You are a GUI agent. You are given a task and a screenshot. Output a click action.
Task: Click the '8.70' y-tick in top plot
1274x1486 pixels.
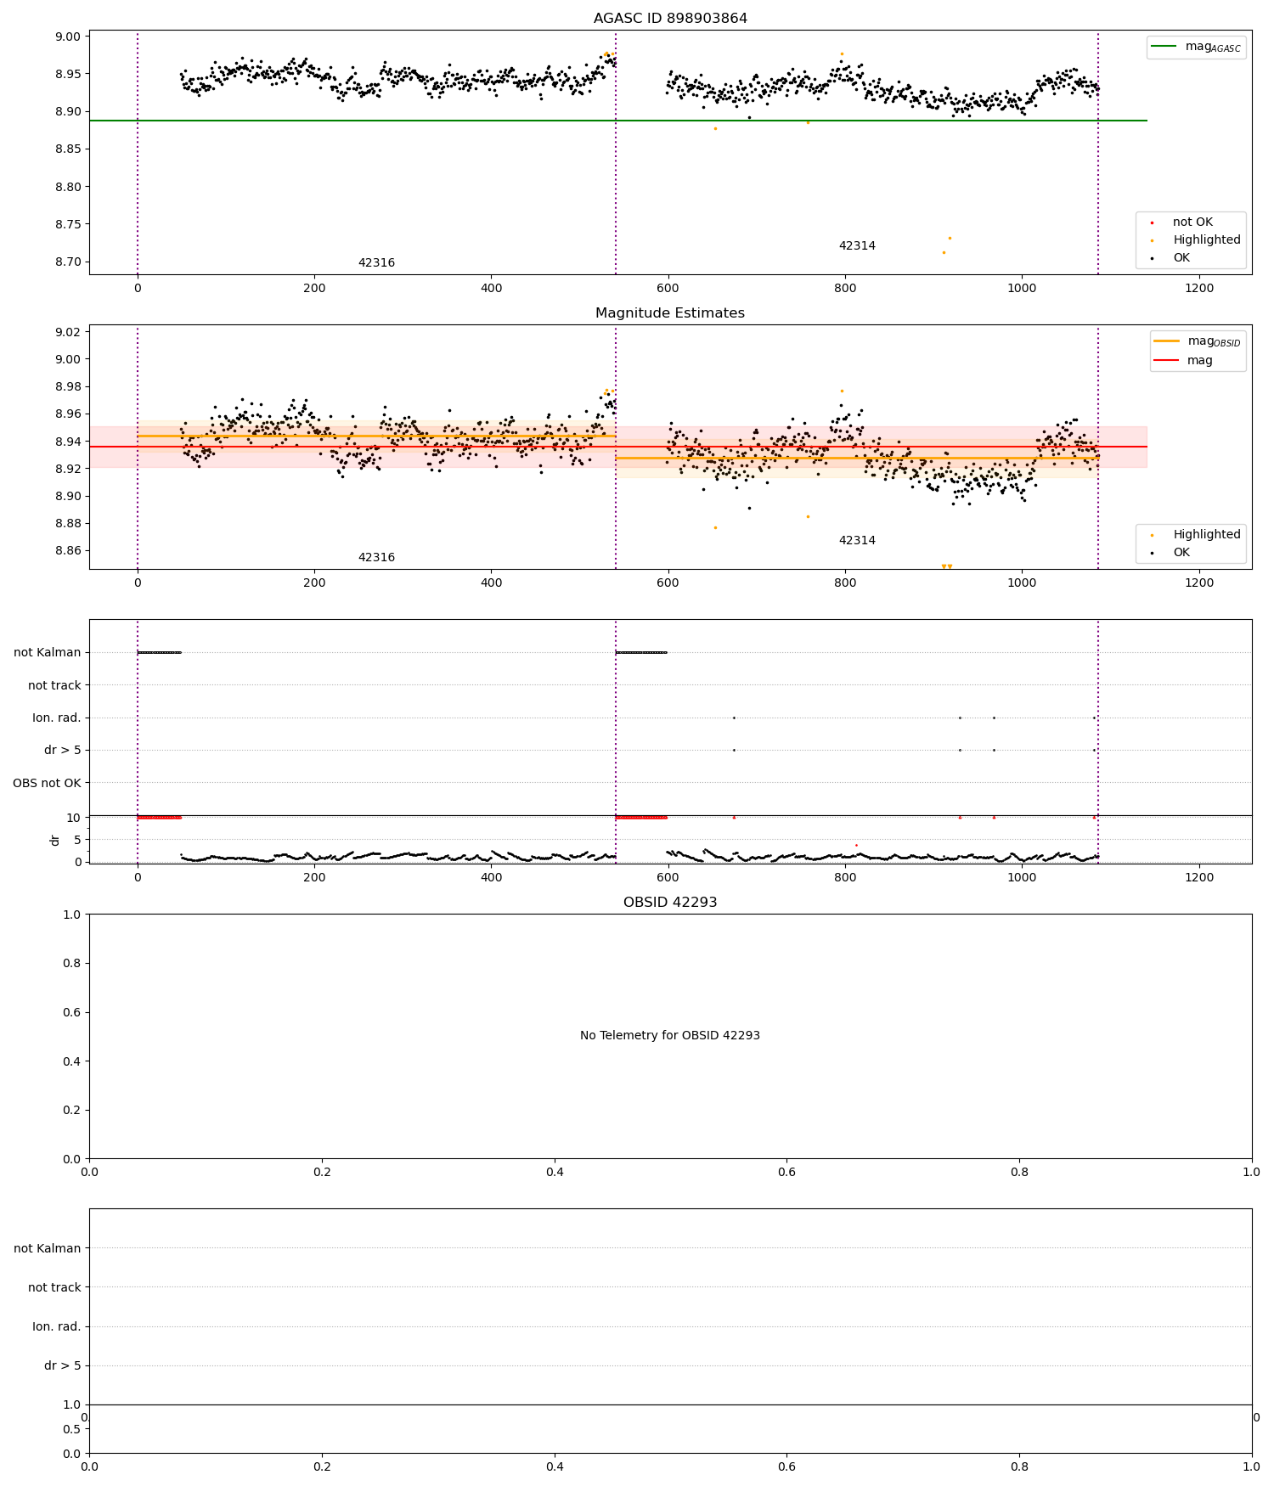click(x=69, y=262)
